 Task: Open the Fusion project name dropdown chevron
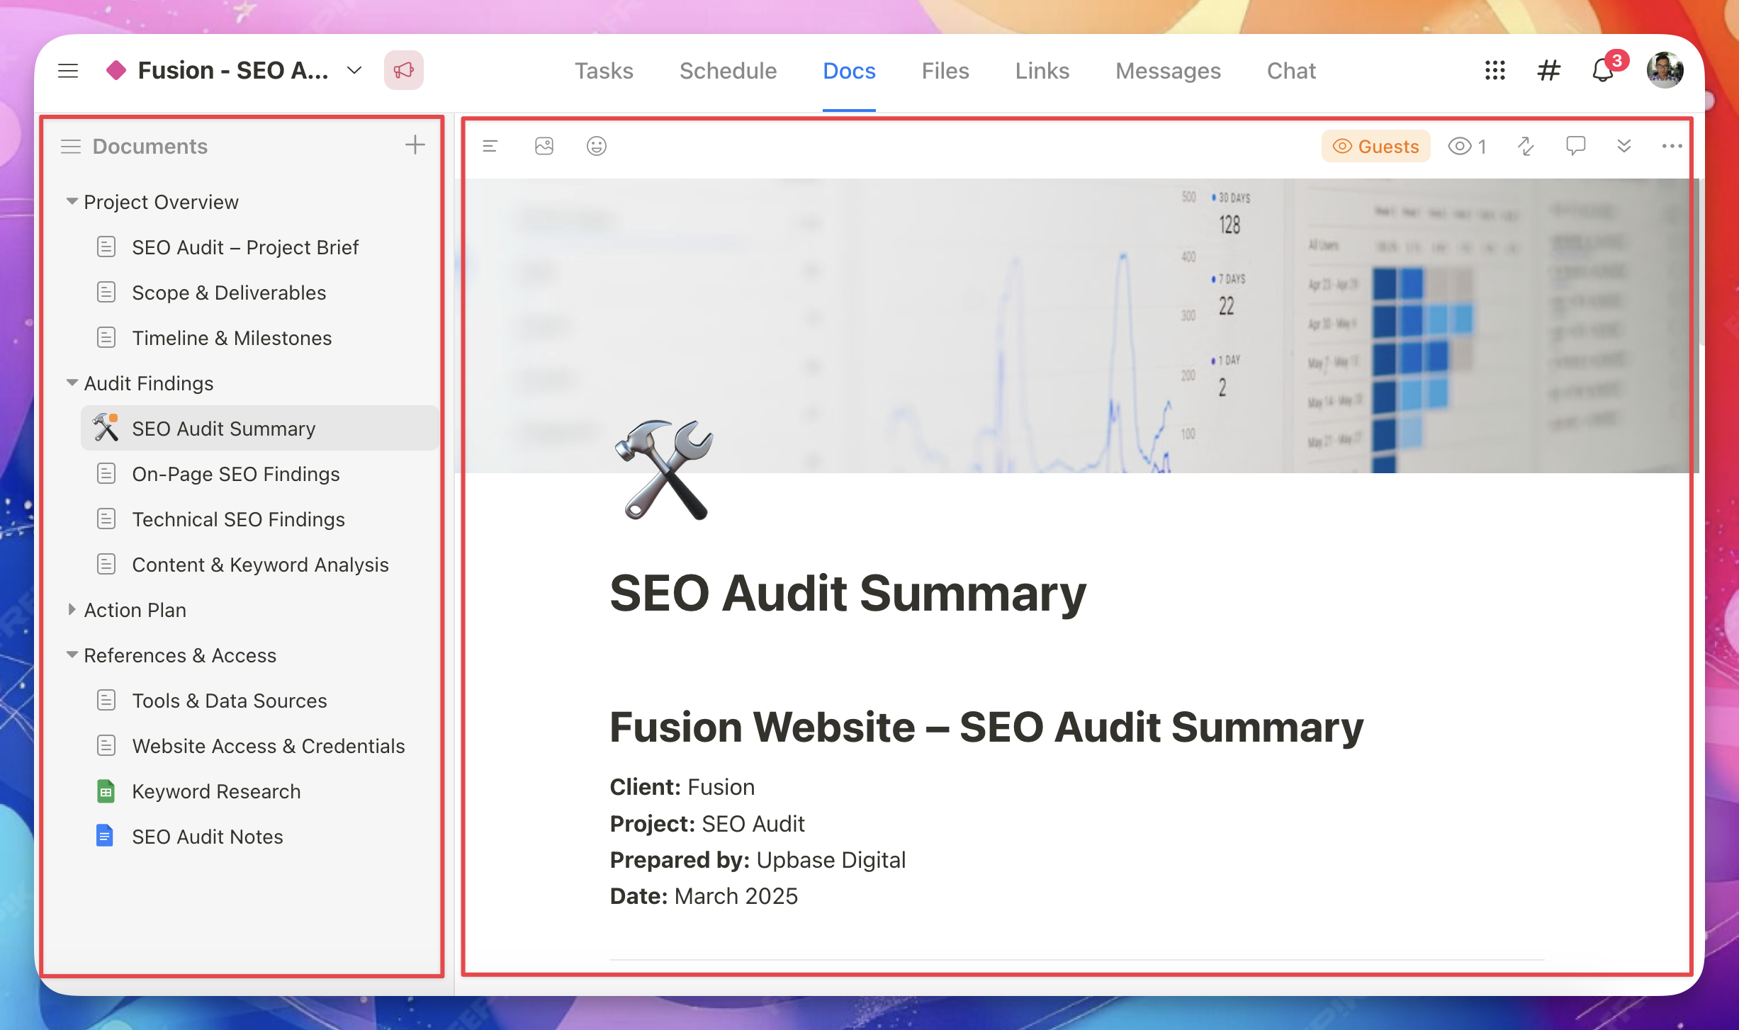354,70
